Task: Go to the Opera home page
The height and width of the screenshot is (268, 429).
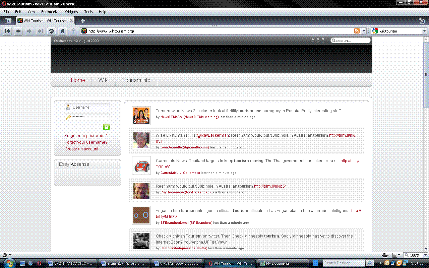Action: click(62, 31)
